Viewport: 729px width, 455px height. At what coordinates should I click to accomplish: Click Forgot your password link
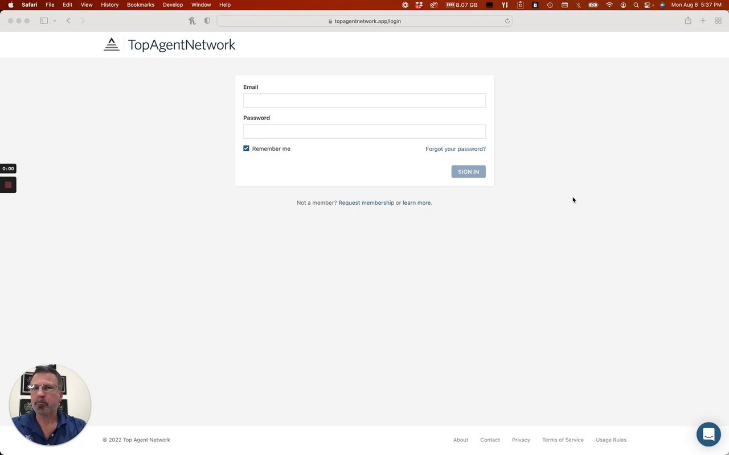tap(456, 149)
